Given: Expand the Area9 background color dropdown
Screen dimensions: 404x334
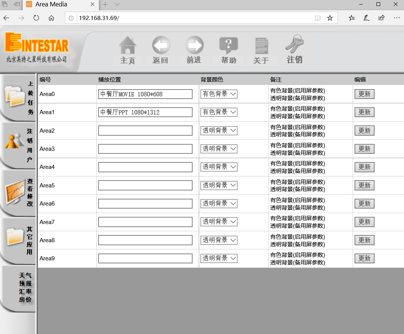Looking at the screenshot, I should [x=219, y=258].
